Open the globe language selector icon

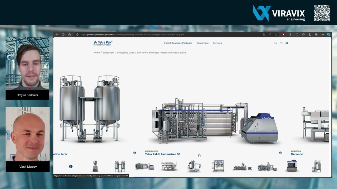[x=287, y=43]
